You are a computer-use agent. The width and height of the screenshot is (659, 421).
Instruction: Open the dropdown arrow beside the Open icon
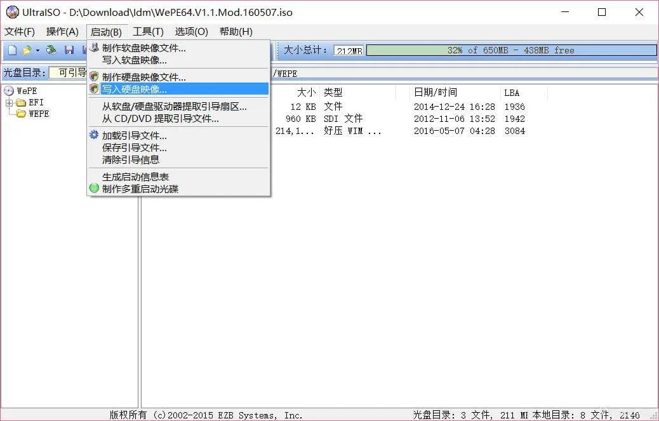click(37, 50)
